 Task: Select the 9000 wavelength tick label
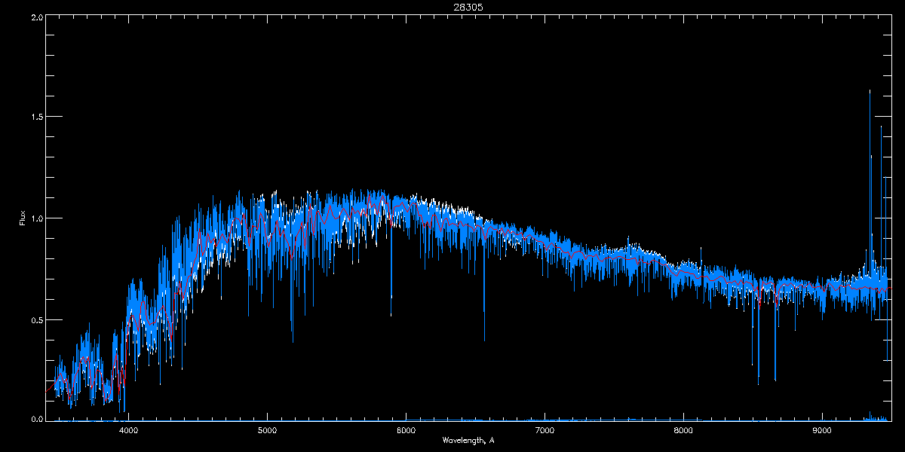click(x=822, y=430)
